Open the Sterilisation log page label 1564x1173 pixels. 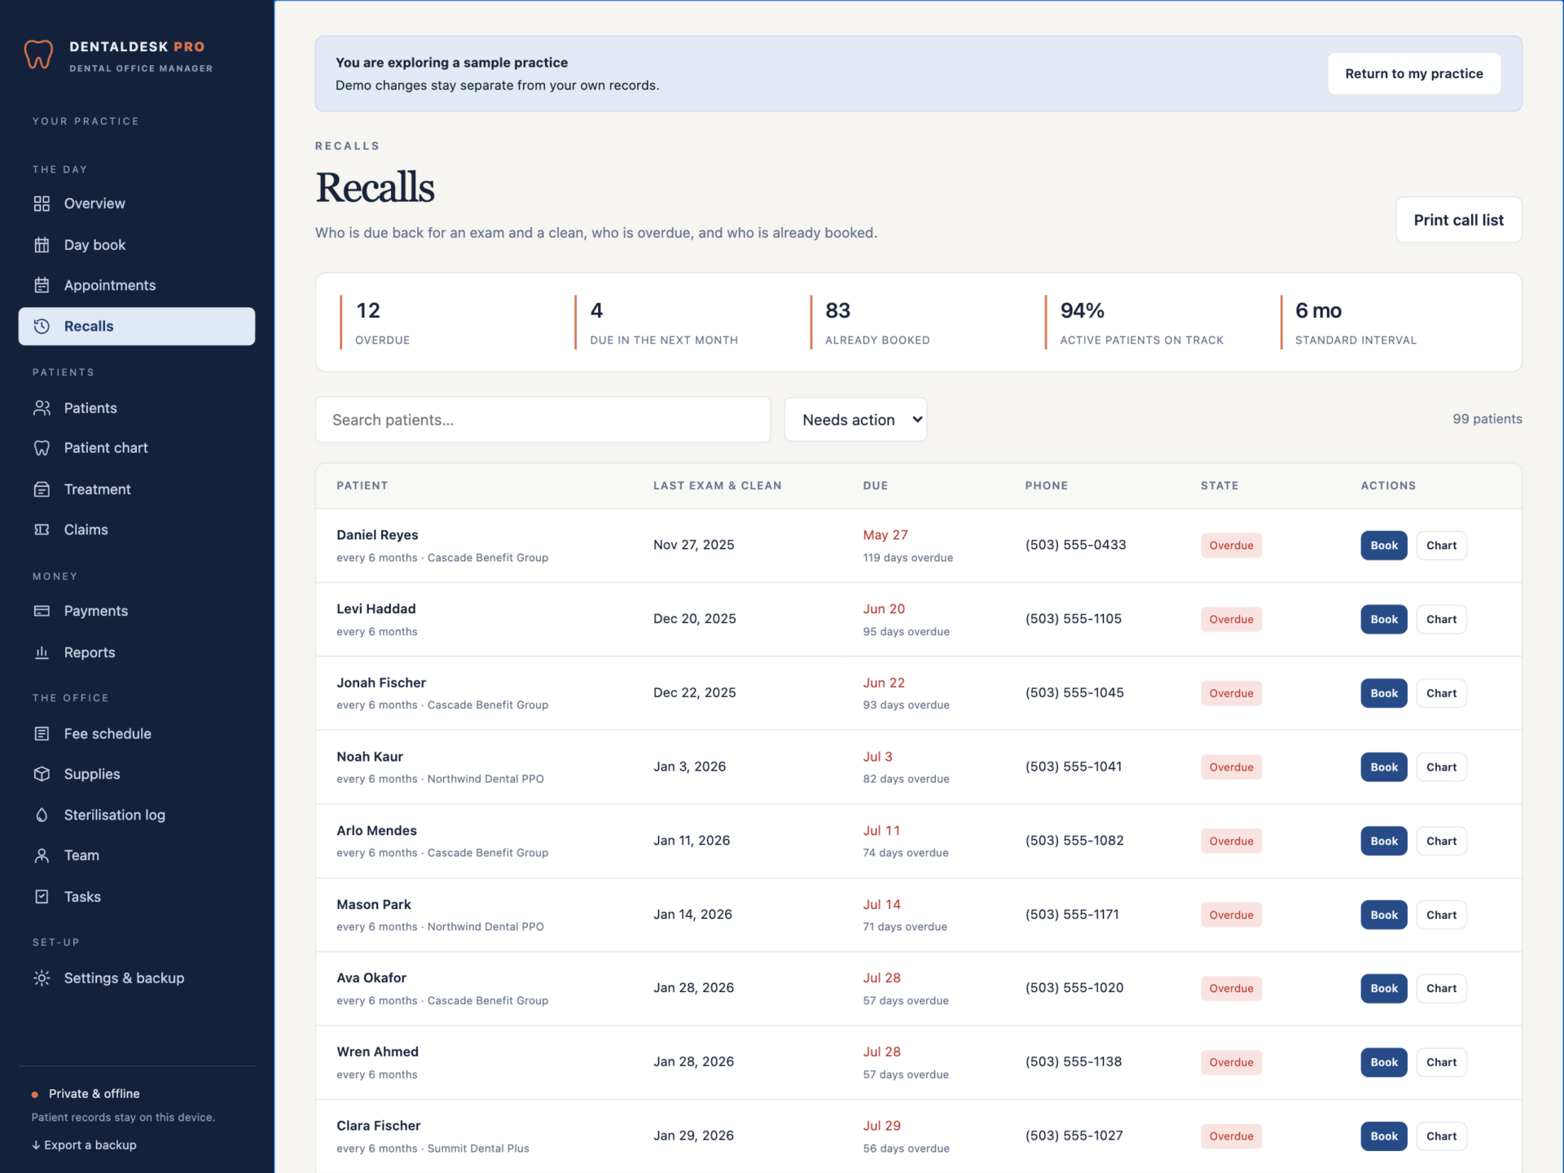pos(115,815)
